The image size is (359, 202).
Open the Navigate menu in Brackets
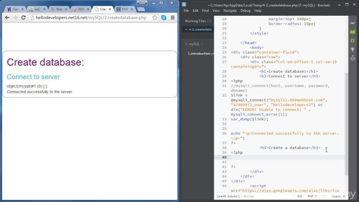tap(230, 11)
